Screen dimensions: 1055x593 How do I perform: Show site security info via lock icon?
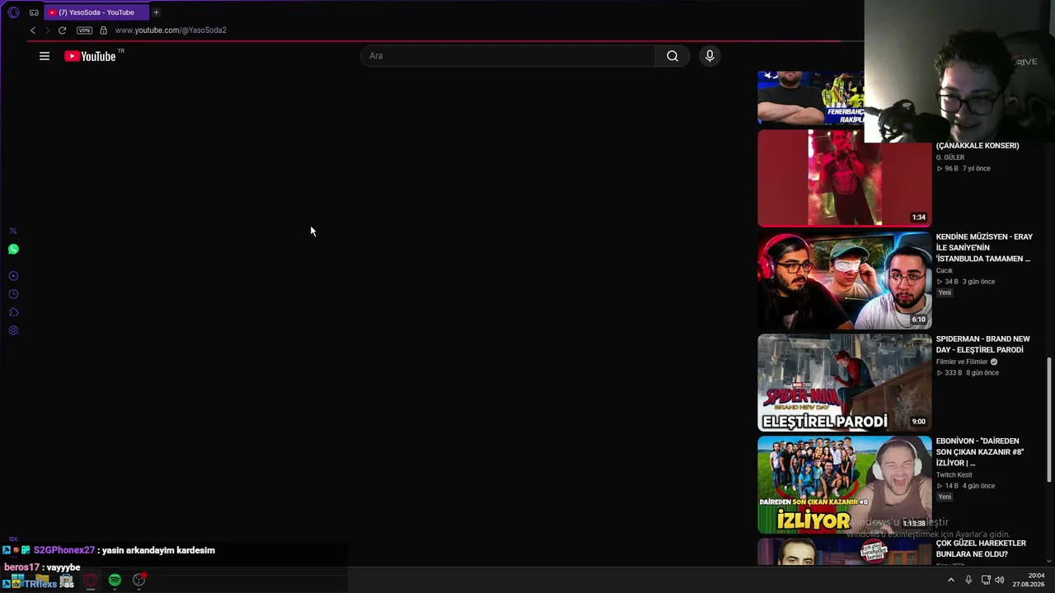103,30
